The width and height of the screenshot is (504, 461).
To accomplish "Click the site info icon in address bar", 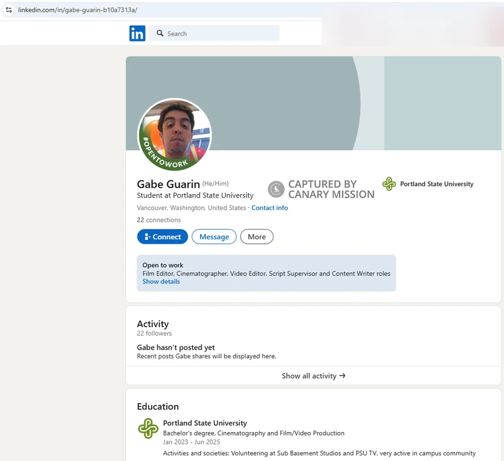I will pyautogui.click(x=9, y=10).
